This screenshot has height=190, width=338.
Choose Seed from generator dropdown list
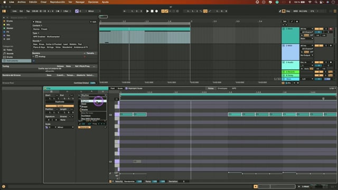(93, 104)
